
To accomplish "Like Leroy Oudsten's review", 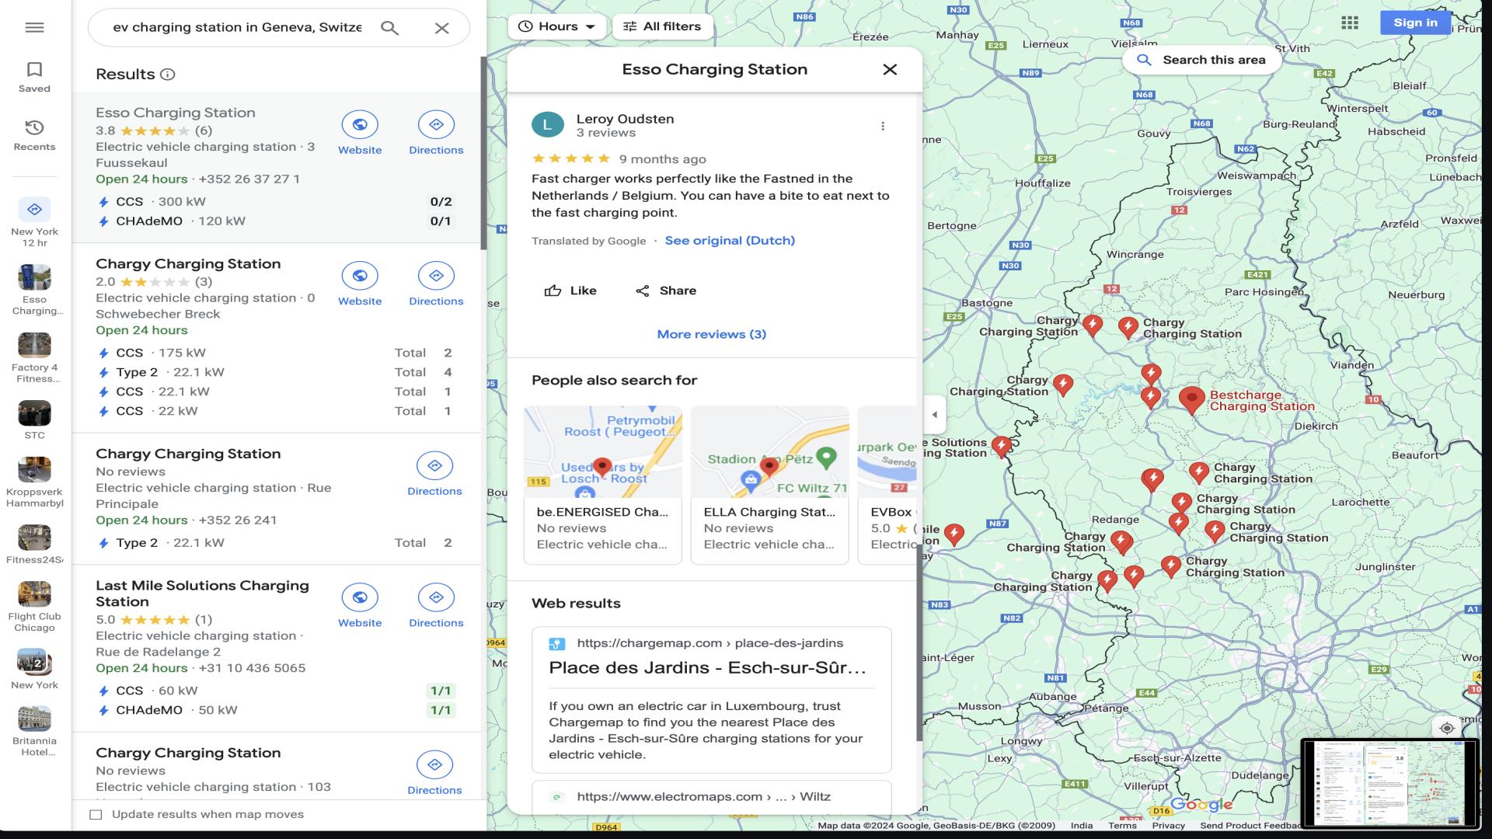I will (570, 291).
